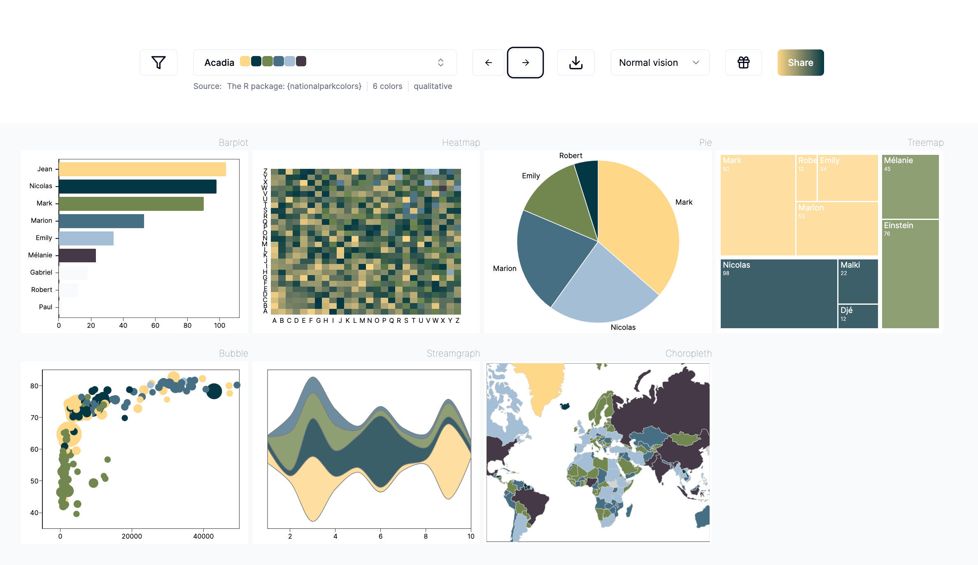Click the olive green Acadia swatch
978x565 pixels.
[x=268, y=61]
